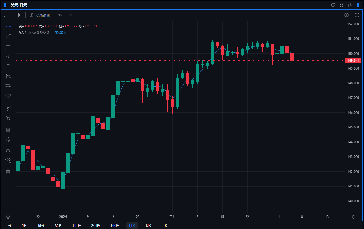Viewport: 364px width, 229px height.
Task: Click the 2024 date axis label
Action: click(63, 217)
